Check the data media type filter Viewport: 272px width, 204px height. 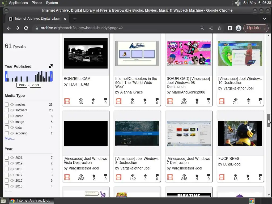7,127
